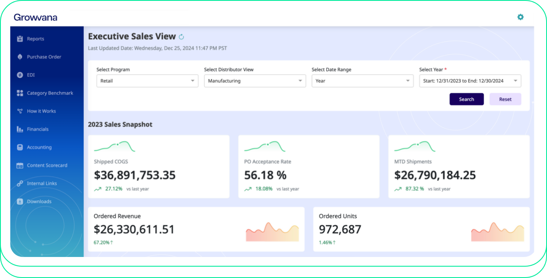Click the Growwana logo

click(36, 17)
